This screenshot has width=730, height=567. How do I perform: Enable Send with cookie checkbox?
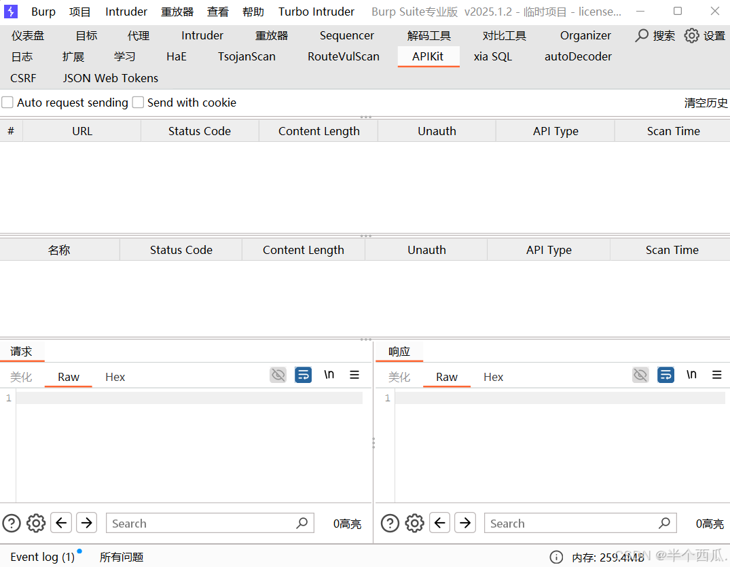coord(138,103)
